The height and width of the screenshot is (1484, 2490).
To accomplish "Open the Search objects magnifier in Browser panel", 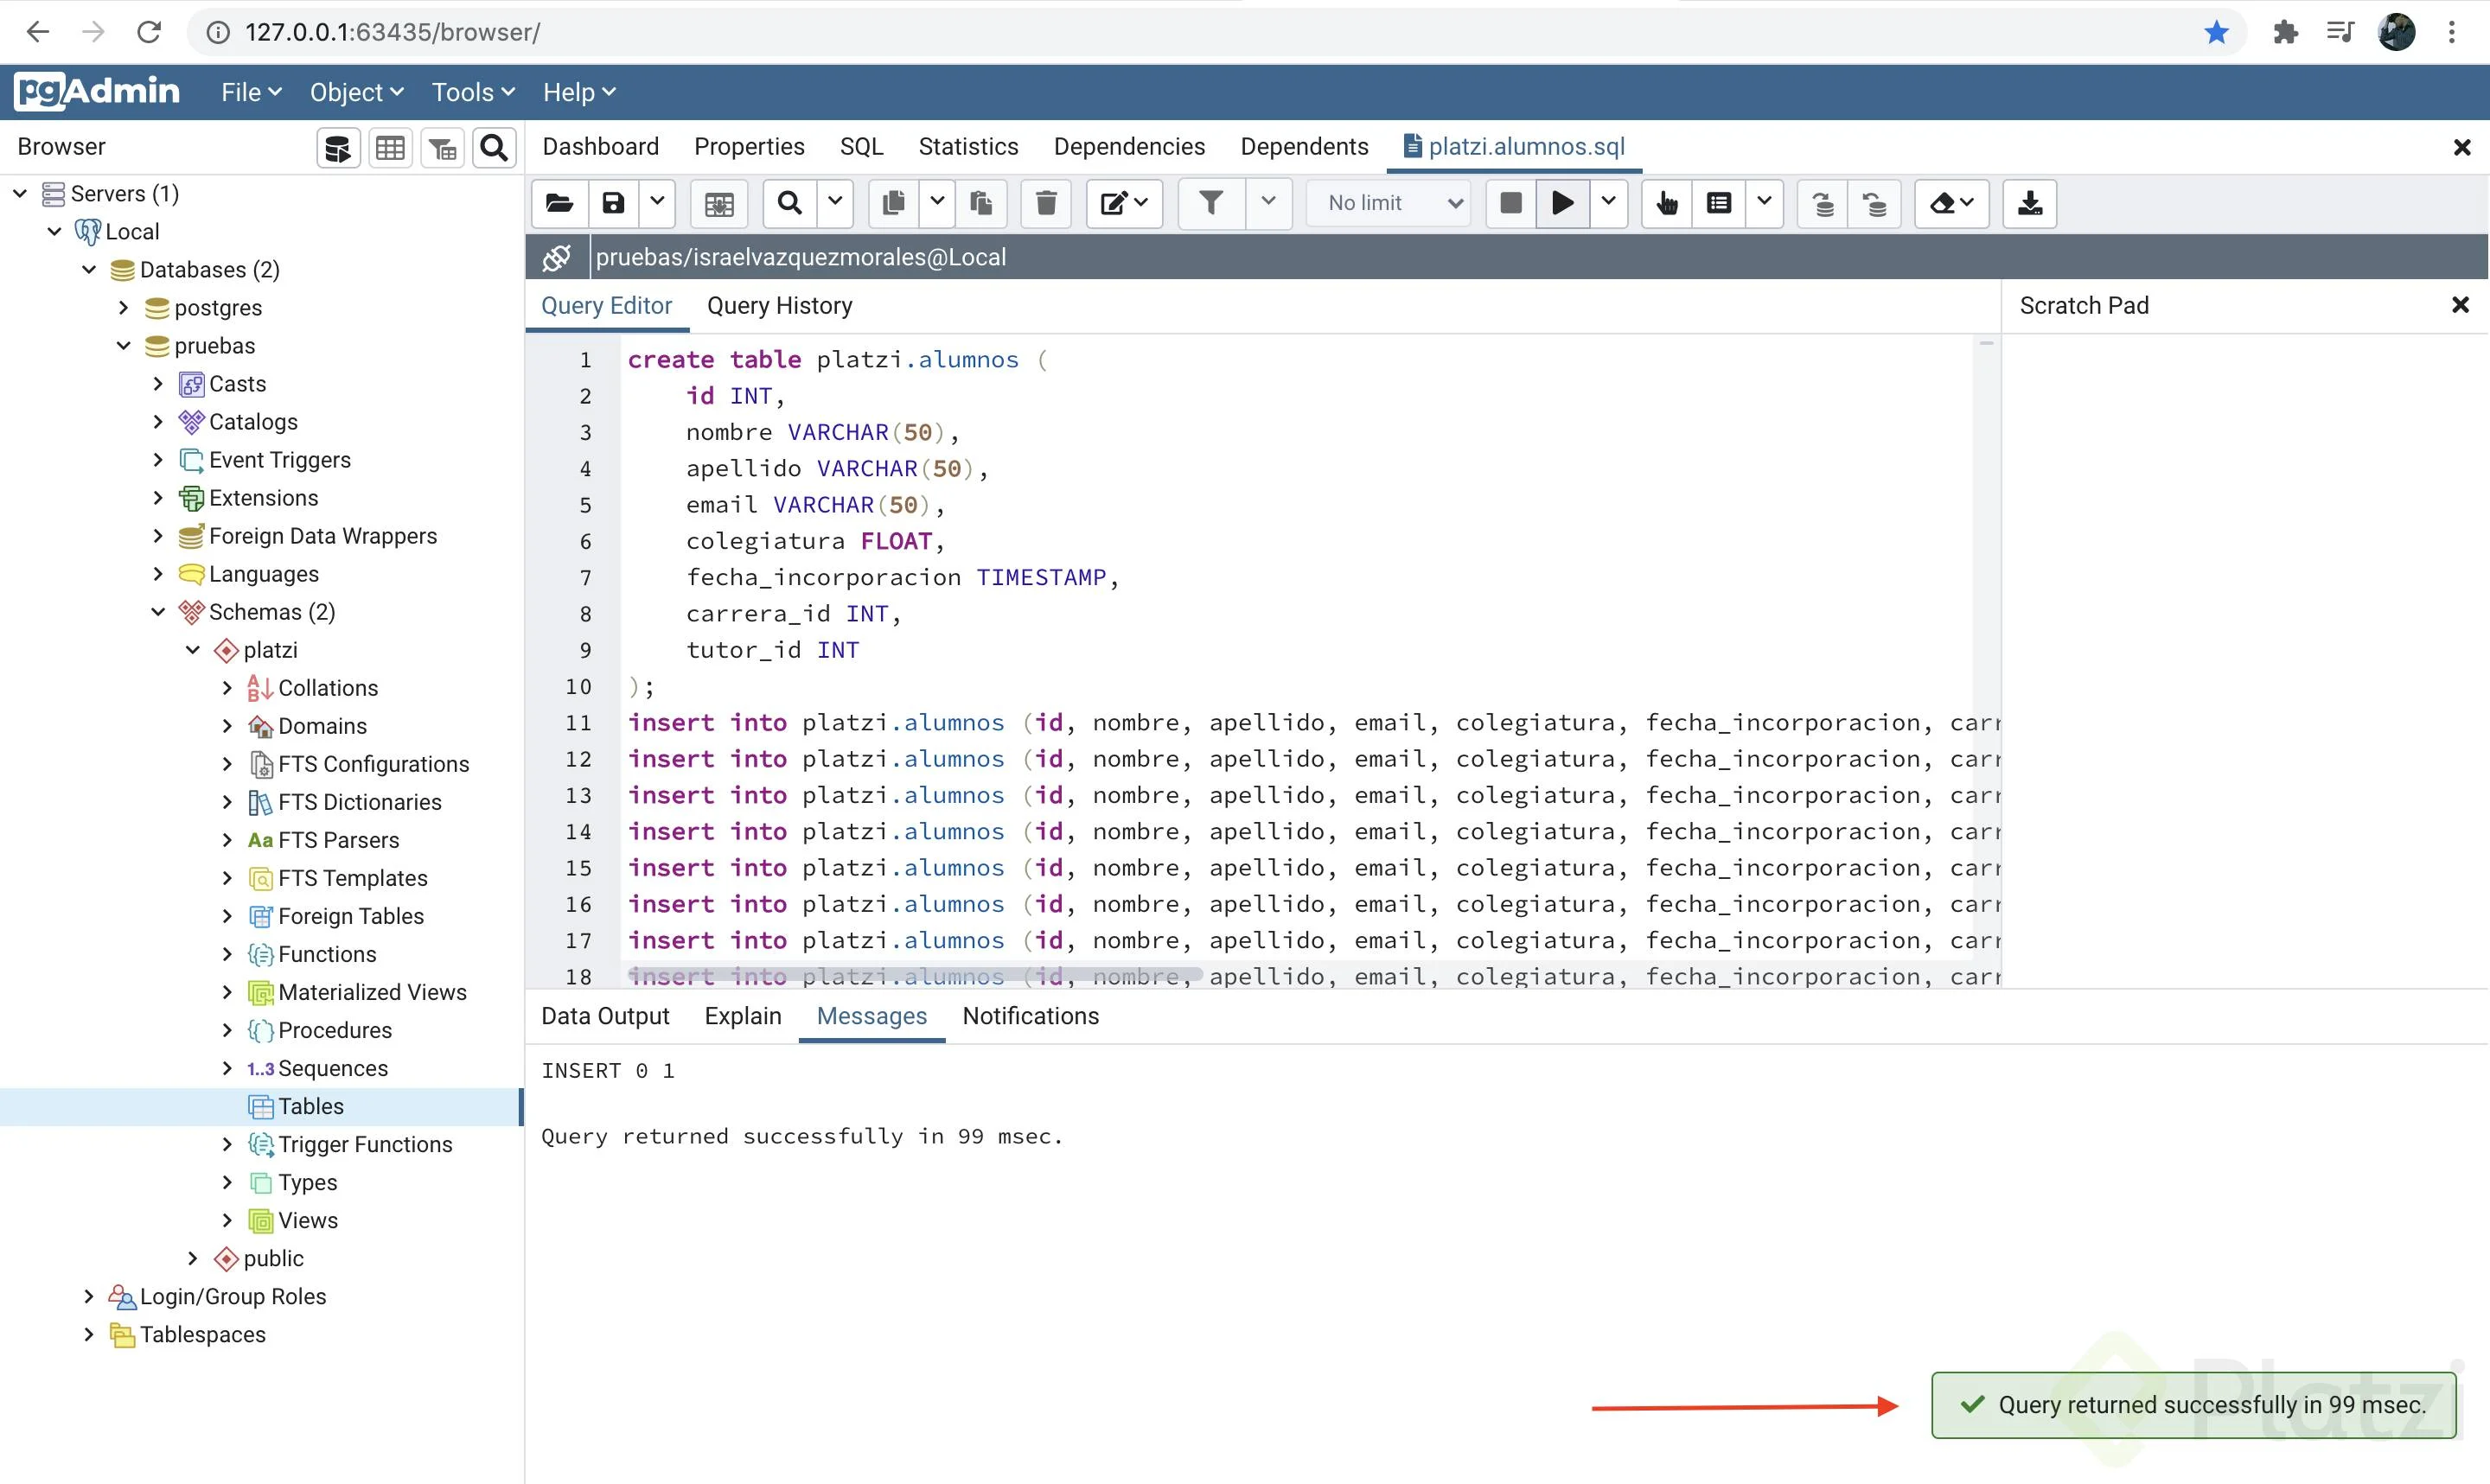I will pos(494,148).
